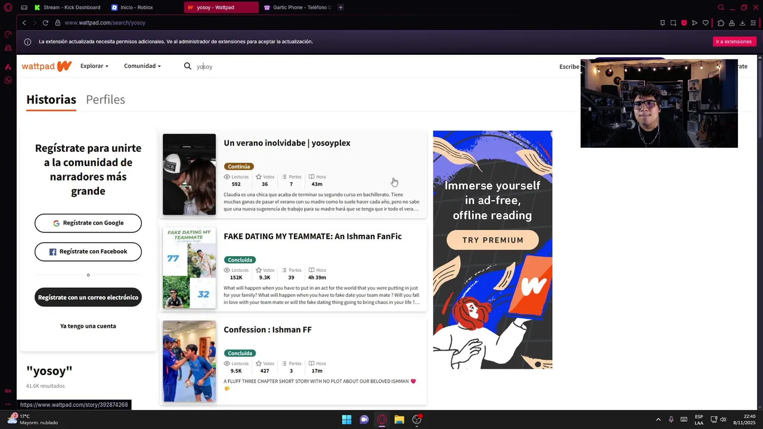763x429 pixels.
Task: Open the weather widget in taskbar
Action: coord(33,419)
